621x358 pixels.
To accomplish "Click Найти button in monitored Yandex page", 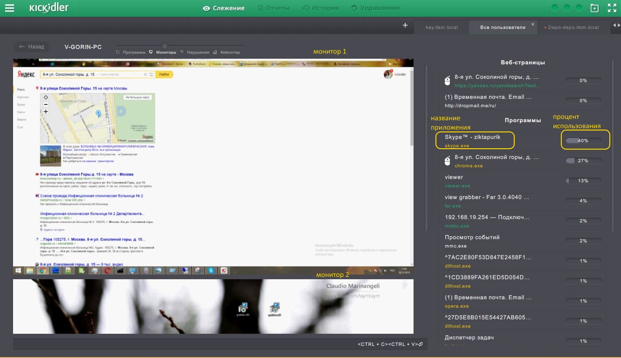I will pyautogui.click(x=164, y=74).
